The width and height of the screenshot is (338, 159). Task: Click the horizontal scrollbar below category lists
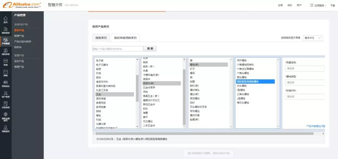point(203,133)
